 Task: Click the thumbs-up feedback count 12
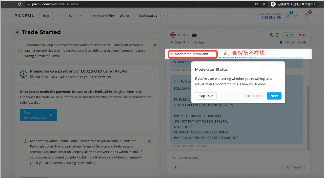pos(289,35)
